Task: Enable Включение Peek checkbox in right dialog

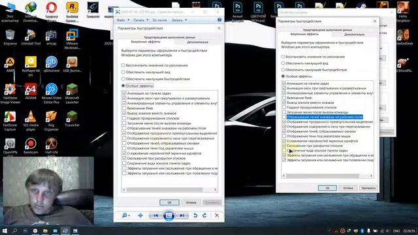Action: (284, 98)
